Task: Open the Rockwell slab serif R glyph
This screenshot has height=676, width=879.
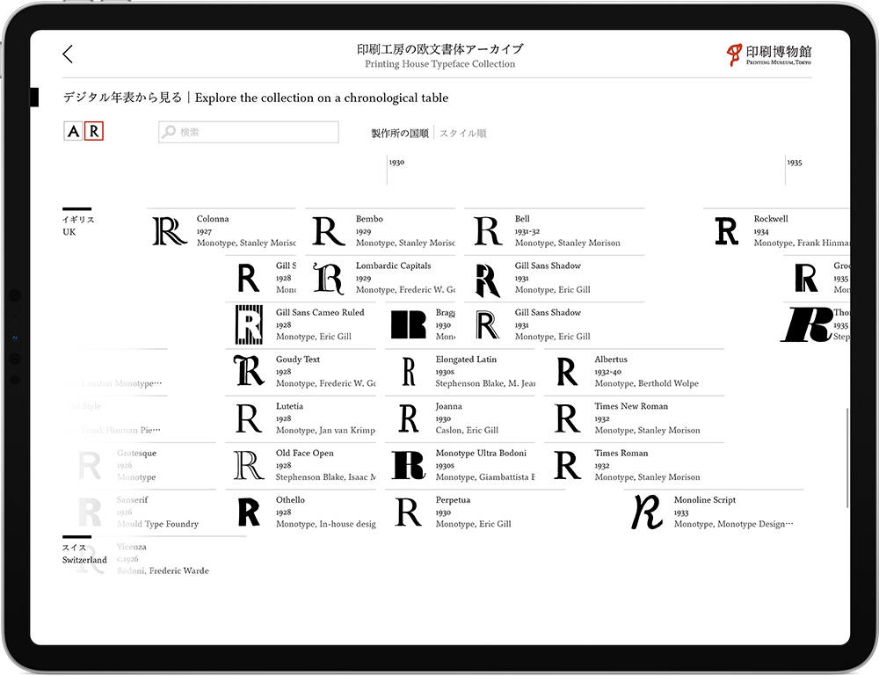Action: (727, 231)
